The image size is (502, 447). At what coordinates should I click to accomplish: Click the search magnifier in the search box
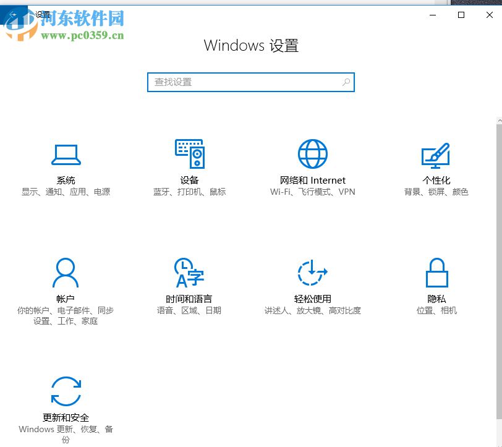click(x=346, y=82)
